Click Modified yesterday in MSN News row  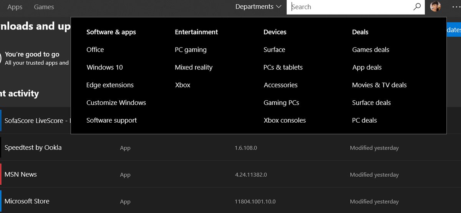374,175
